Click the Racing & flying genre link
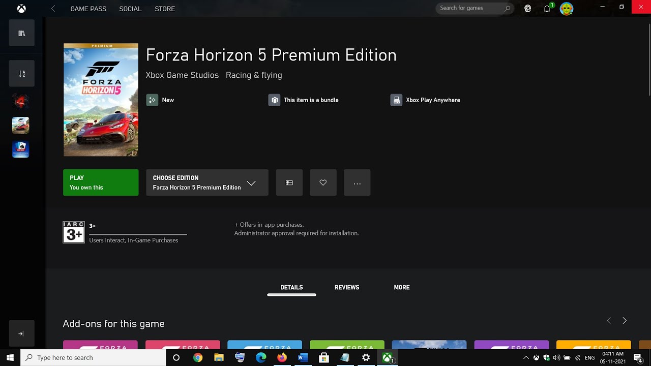Screen dimensions: 651x366 point(254,75)
